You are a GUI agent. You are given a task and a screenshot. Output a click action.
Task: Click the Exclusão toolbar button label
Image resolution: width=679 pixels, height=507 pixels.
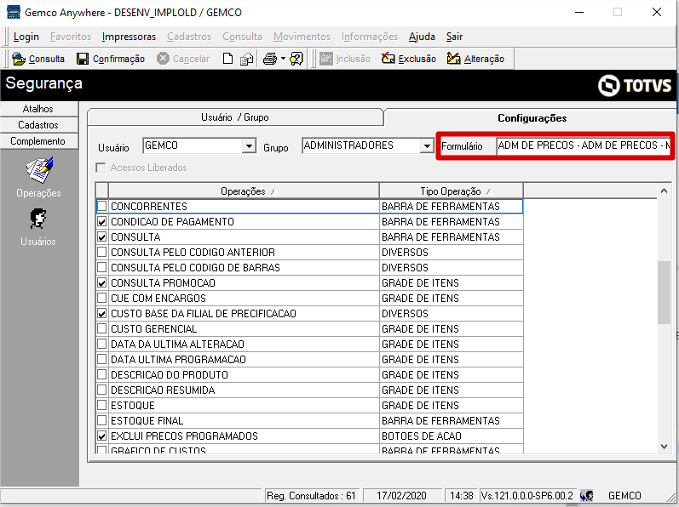[x=417, y=59]
